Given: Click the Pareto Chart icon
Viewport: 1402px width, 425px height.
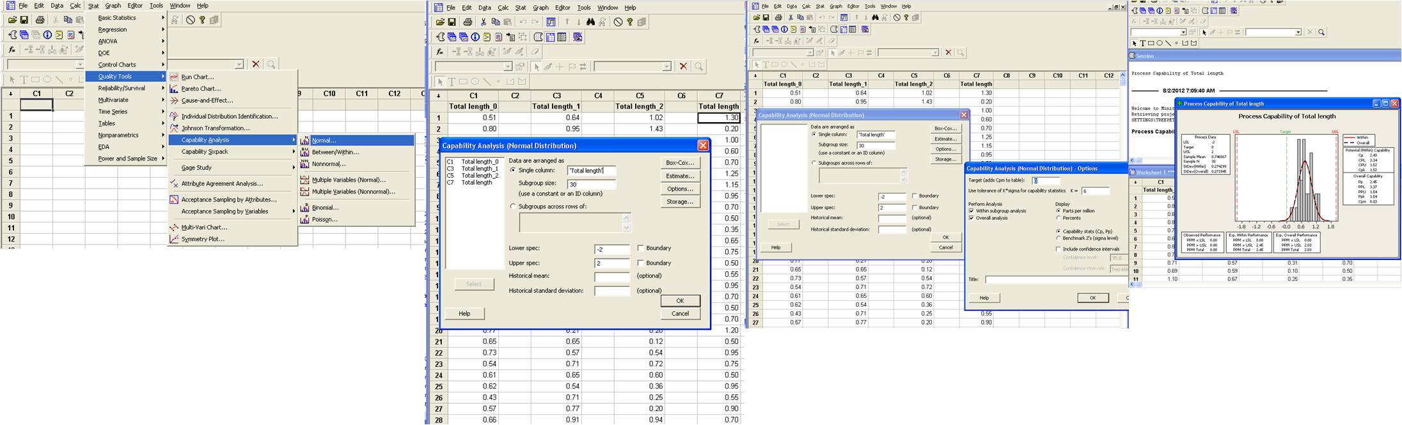Looking at the screenshot, I should [174, 89].
